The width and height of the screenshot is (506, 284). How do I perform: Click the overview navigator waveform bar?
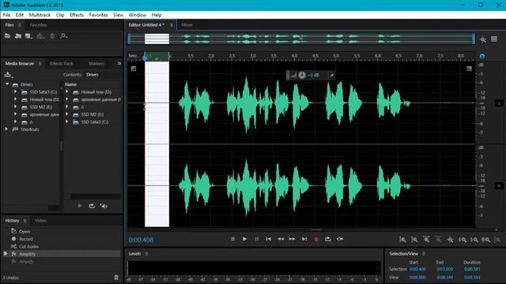point(301,39)
